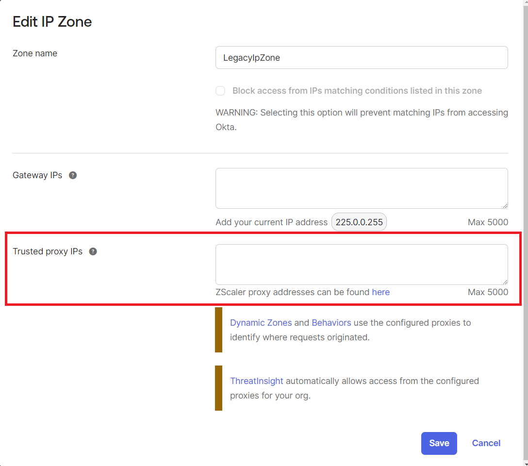Click inside the Gateway IPs text area

point(362,188)
